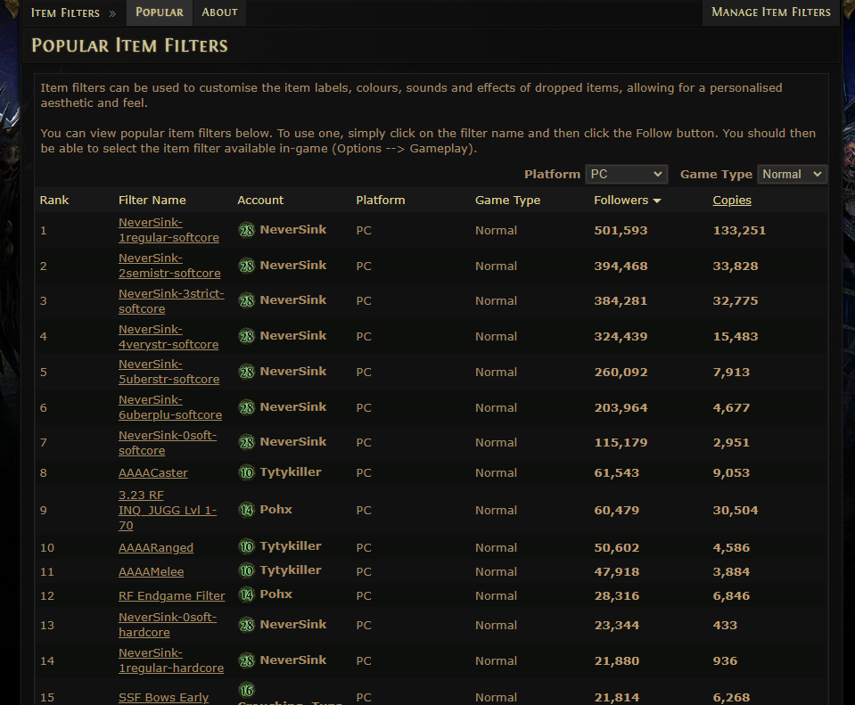Switch to the Popular tab

pos(160,12)
